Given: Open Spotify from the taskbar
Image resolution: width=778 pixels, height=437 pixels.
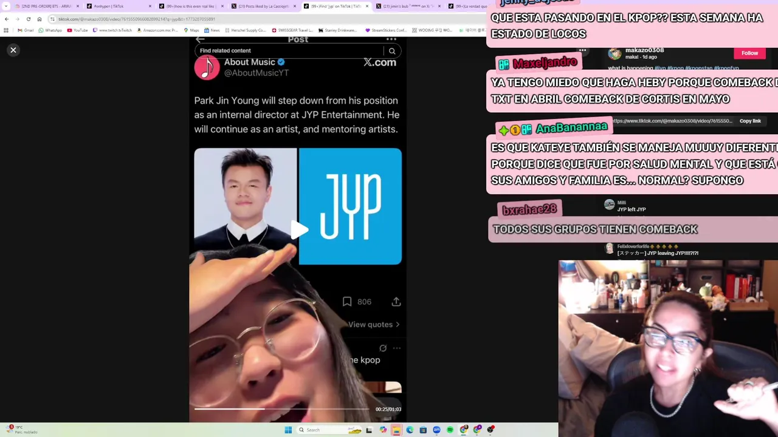Looking at the screenshot, I should tap(450, 430).
